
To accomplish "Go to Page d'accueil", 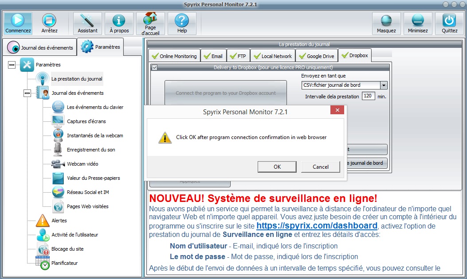I will (150, 23).
